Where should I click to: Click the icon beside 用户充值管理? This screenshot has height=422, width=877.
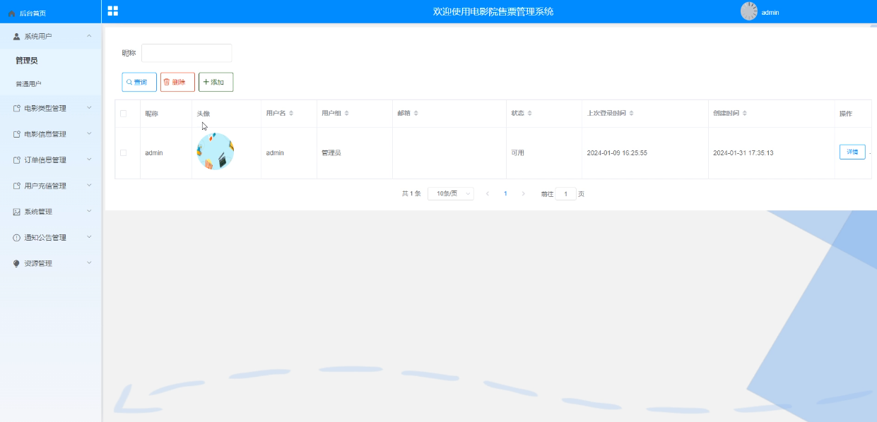tap(17, 186)
